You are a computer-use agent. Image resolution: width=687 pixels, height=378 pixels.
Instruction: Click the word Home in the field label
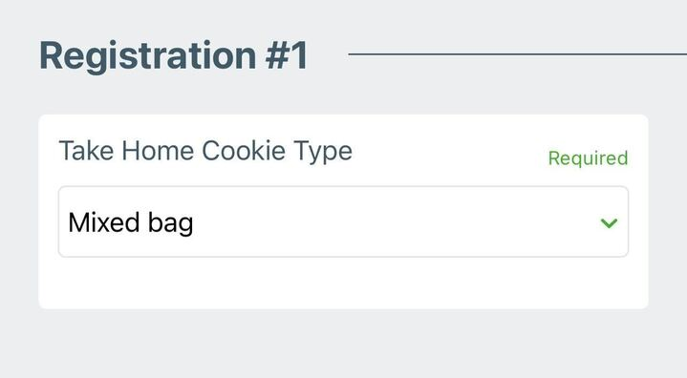tap(158, 151)
